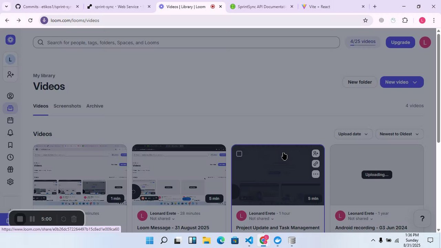The height and width of the screenshot is (248, 441).
Task: Open the Newest to Oldest dropdown
Action: (399, 134)
